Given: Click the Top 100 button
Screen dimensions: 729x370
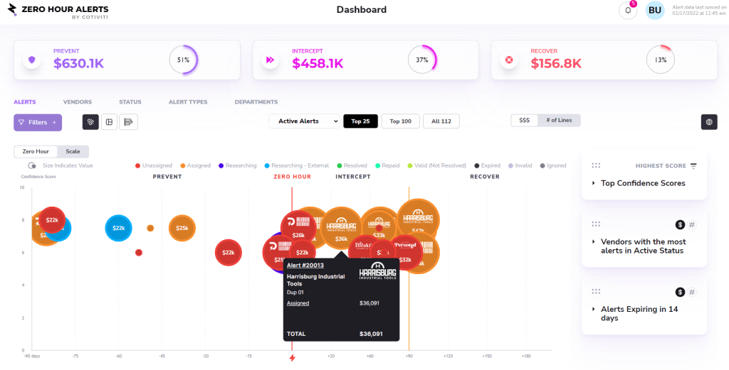Looking at the screenshot, I should pyautogui.click(x=400, y=121).
